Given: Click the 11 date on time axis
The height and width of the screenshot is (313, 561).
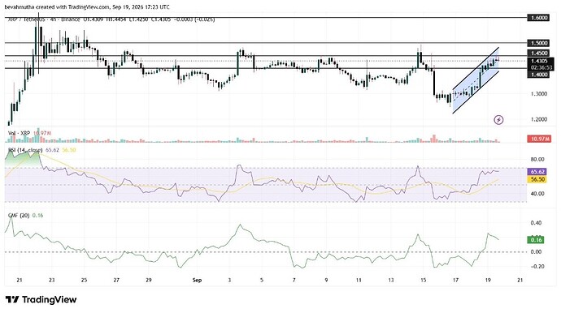Looking at the screenshot, I should (359, 281).
